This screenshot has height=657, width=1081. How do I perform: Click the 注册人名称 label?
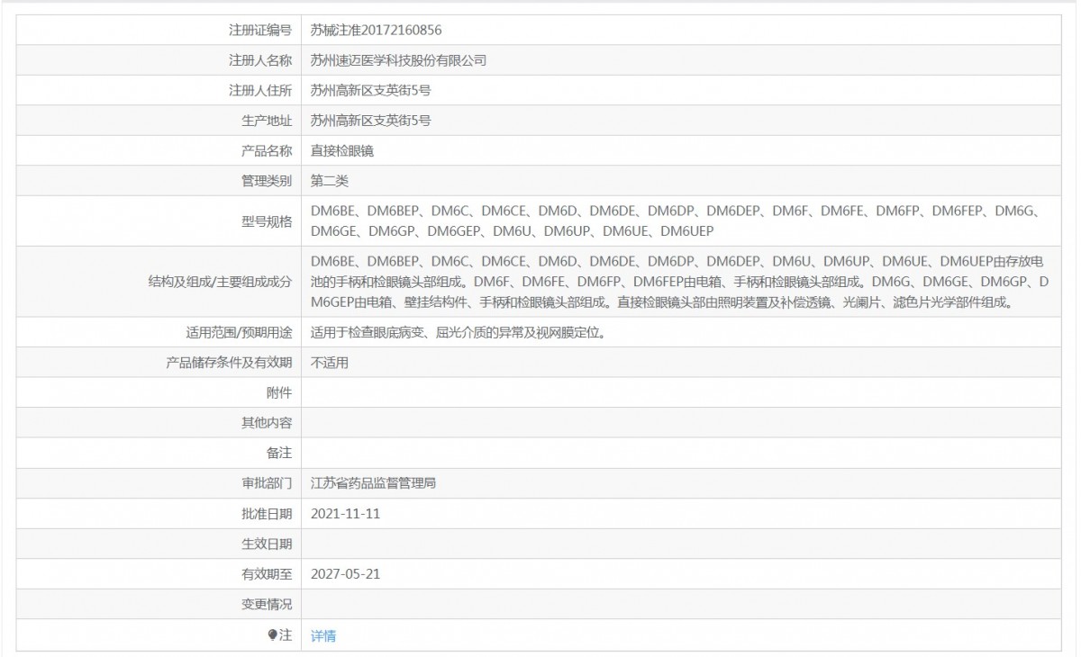tap(260, 60)
